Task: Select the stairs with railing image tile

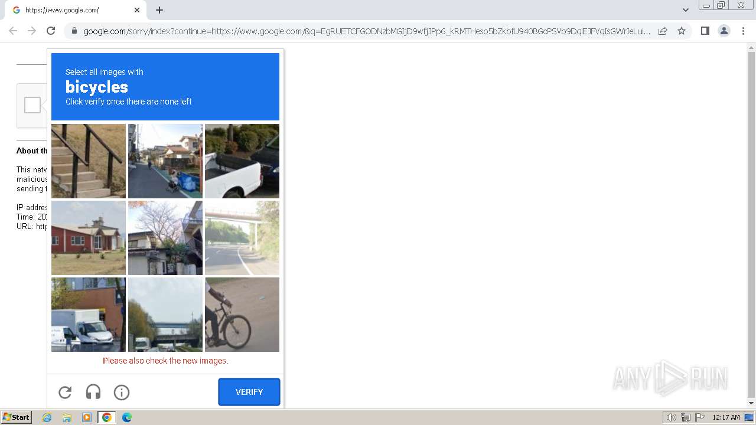Action: [x=89, y=161]
